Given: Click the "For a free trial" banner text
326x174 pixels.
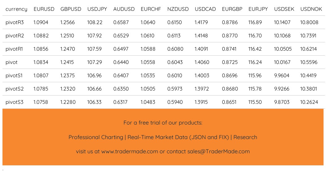Looking at the screenshot, I should 163,123.
